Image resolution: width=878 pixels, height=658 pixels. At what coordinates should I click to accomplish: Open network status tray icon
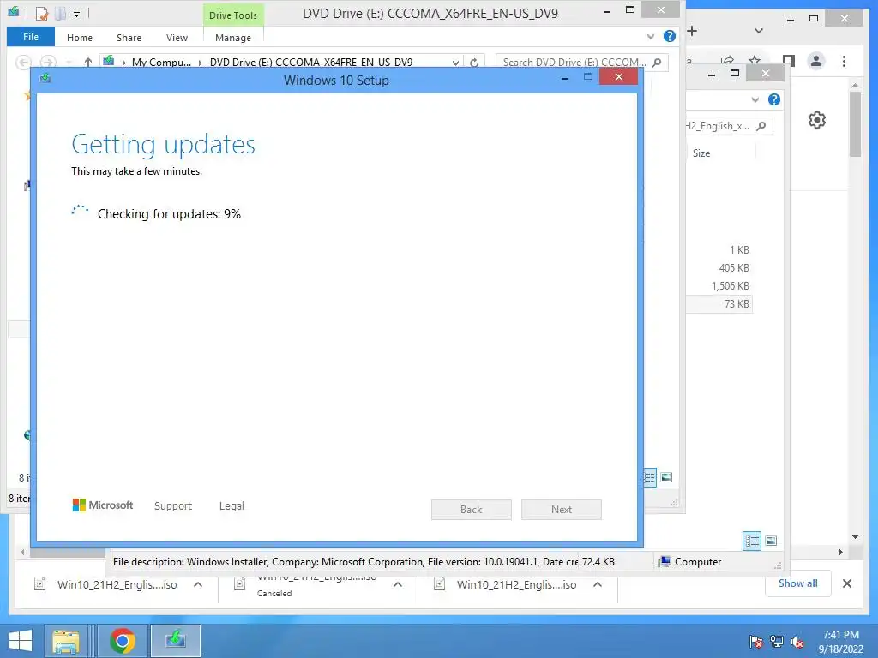coord(777,642)
